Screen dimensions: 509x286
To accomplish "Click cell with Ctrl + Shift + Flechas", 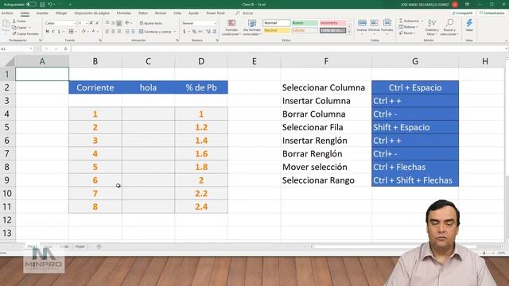I will pos(415,180).
